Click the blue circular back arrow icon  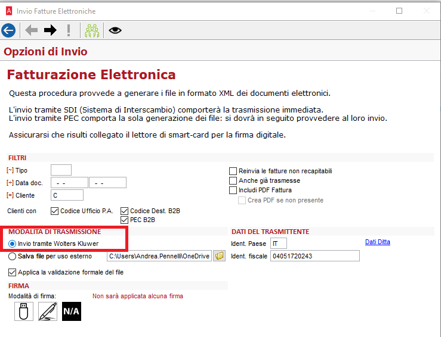8,30
